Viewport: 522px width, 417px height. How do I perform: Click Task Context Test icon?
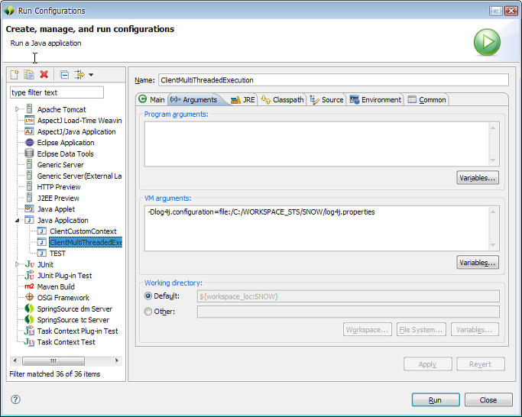click(x=30, y=342)
